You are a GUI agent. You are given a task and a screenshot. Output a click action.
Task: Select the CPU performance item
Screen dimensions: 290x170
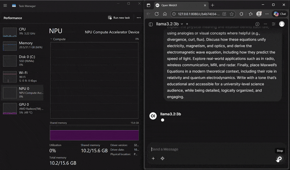tap(22, 31)
